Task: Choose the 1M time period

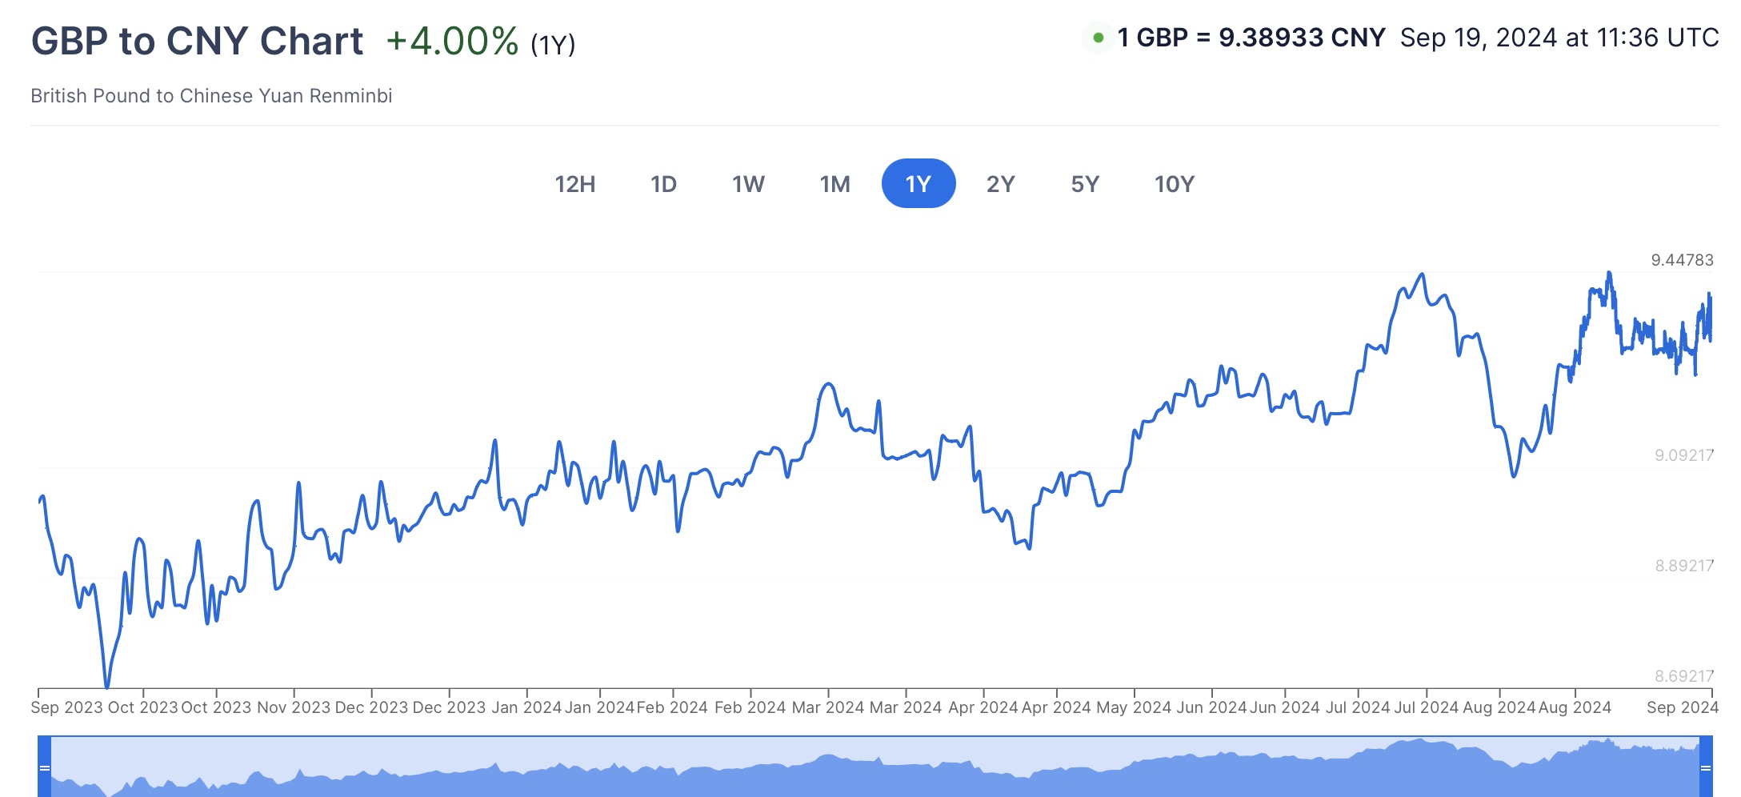Action: [x=834, y=184]
